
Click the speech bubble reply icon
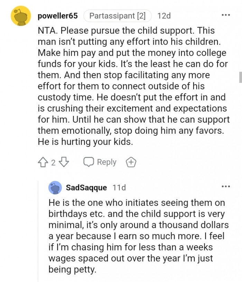click(89, 162)
